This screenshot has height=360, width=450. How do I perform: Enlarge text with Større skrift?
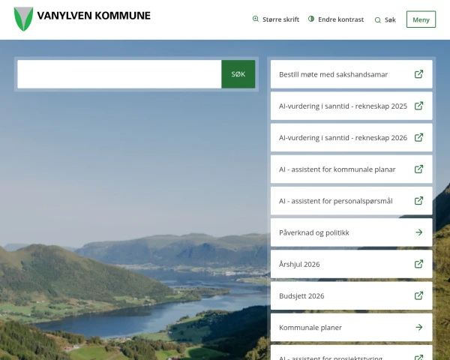click(275, 19)
